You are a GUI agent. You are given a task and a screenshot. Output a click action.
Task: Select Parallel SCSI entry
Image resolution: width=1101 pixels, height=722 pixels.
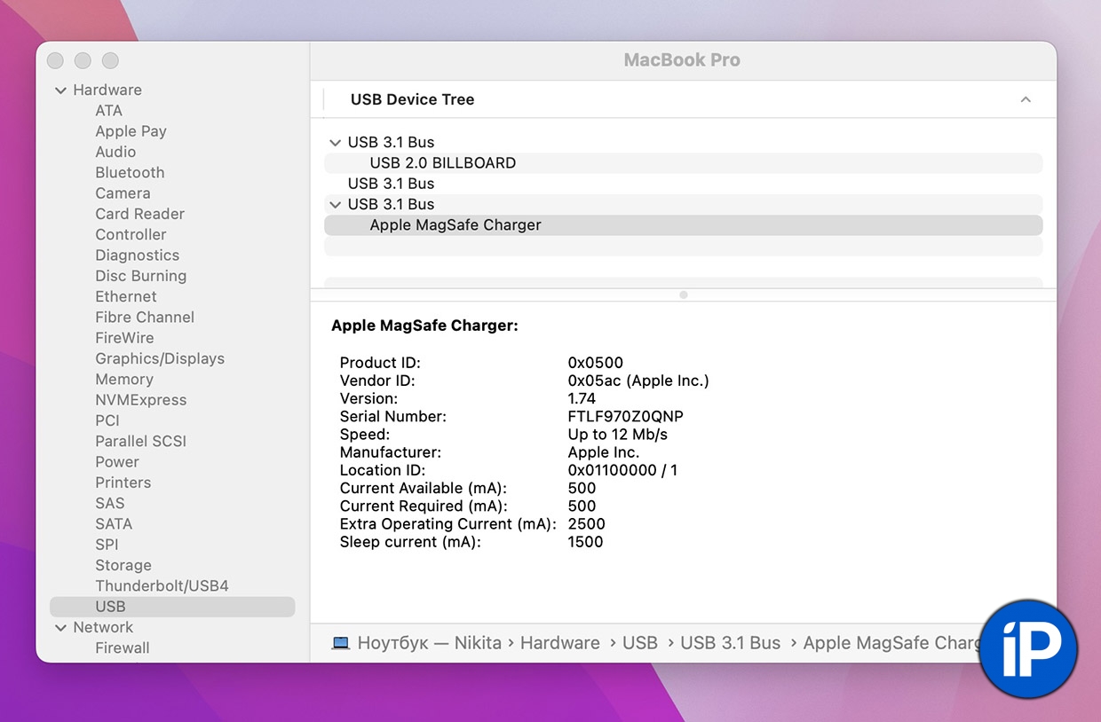coord(140,442)
